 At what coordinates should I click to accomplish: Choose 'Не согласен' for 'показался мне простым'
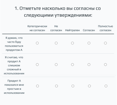point(57,86)
